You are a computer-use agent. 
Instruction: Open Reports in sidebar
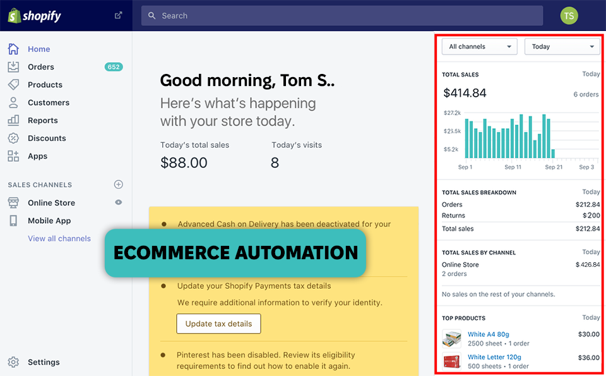point(42,120)
